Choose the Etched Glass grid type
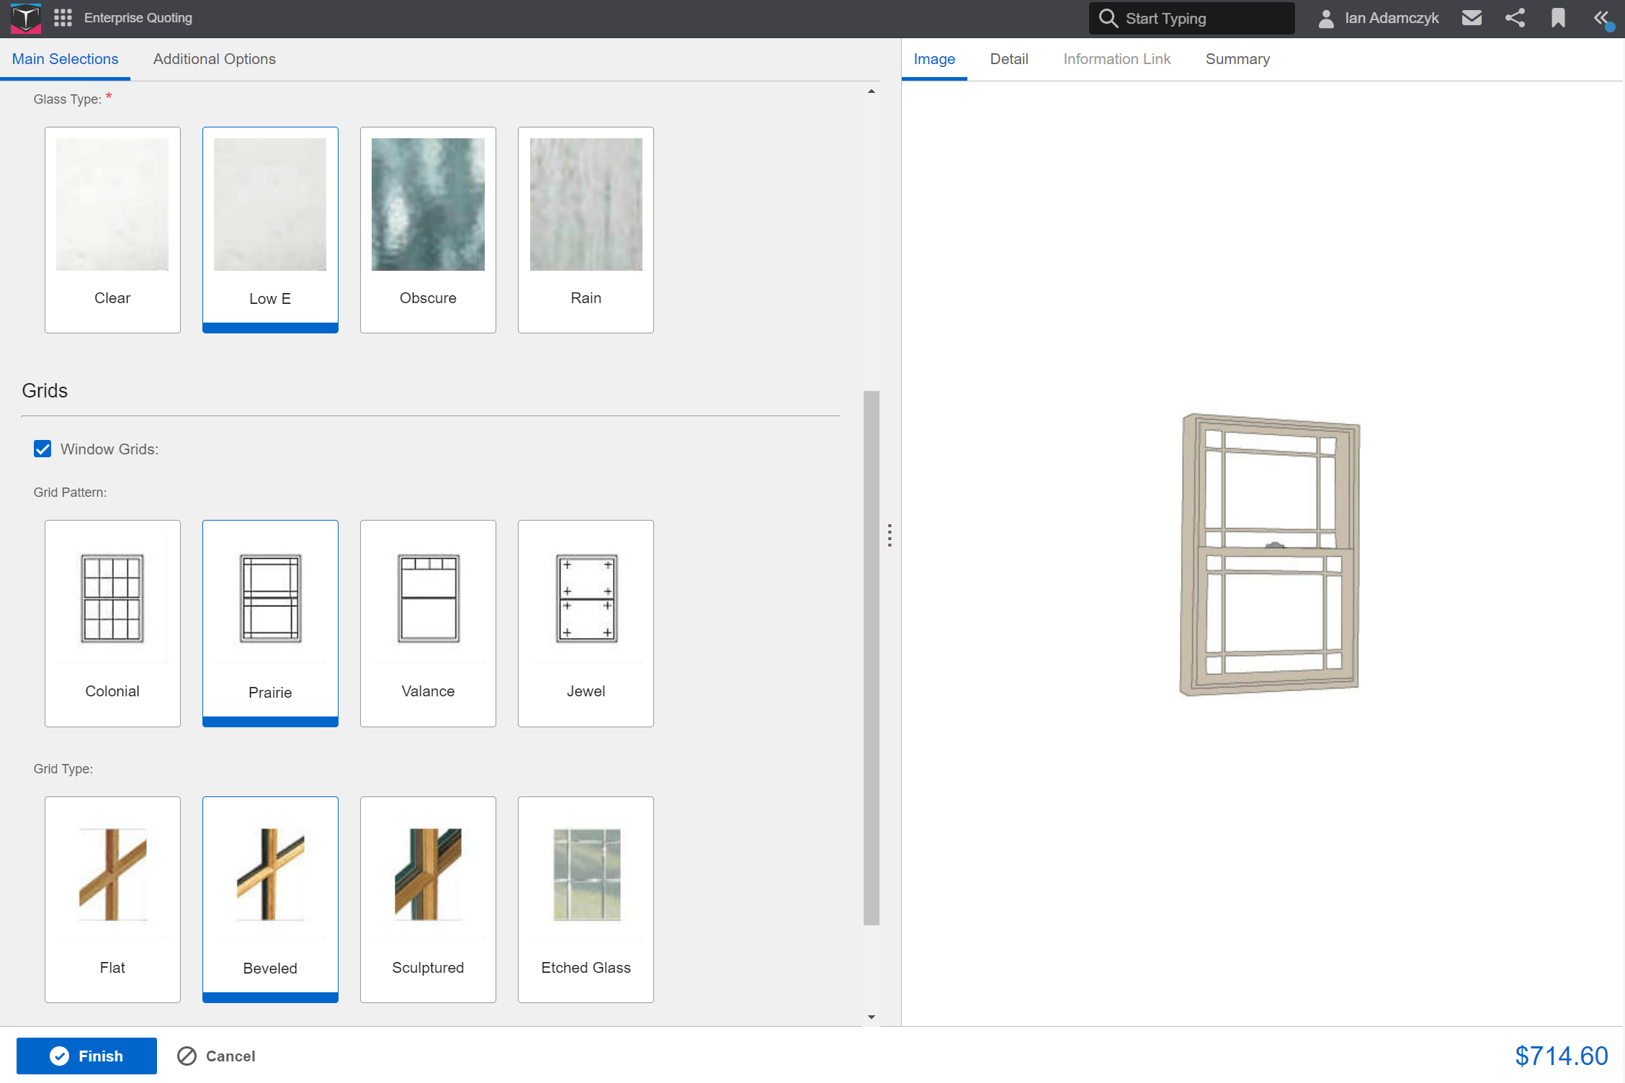This screenshot has height=1083, width=1625. point(586,899)
